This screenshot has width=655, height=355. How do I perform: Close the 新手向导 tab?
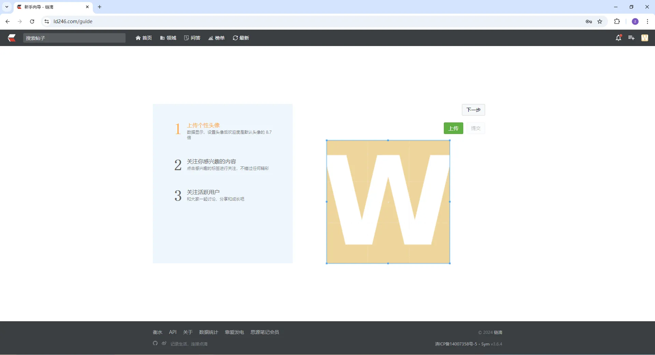pyautogui.click(x=87, y=7)
